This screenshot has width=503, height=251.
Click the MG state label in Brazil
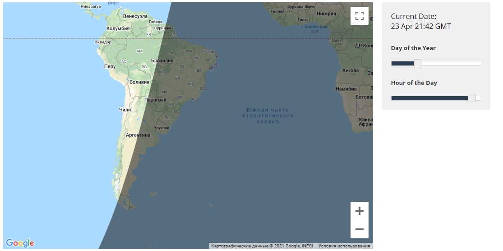191,84
